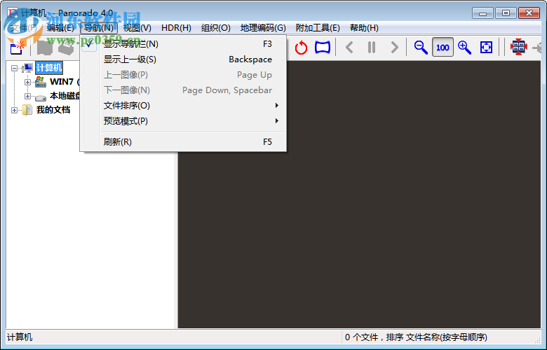Click the zoom out magnifier
The height and width of the screenshot is (350, 547).
click(420, 48)
